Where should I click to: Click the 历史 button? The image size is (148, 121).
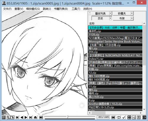[100, 18]
